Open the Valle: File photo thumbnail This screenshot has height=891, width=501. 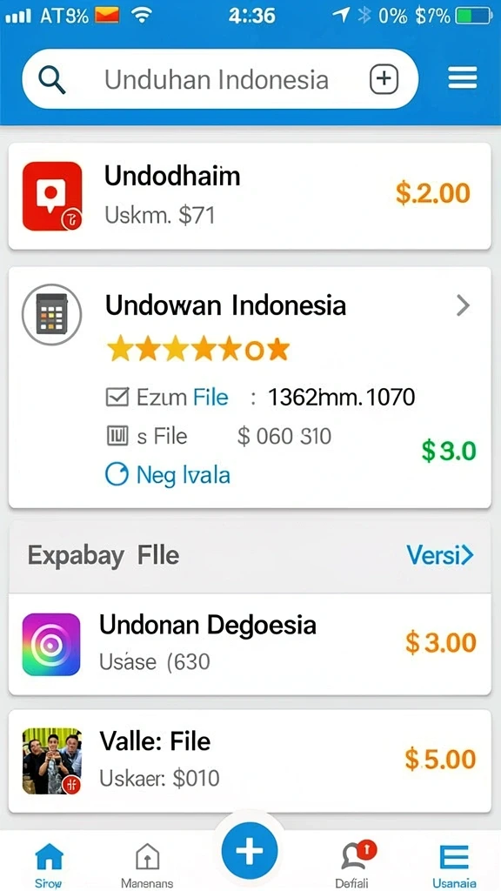(51, 760)
